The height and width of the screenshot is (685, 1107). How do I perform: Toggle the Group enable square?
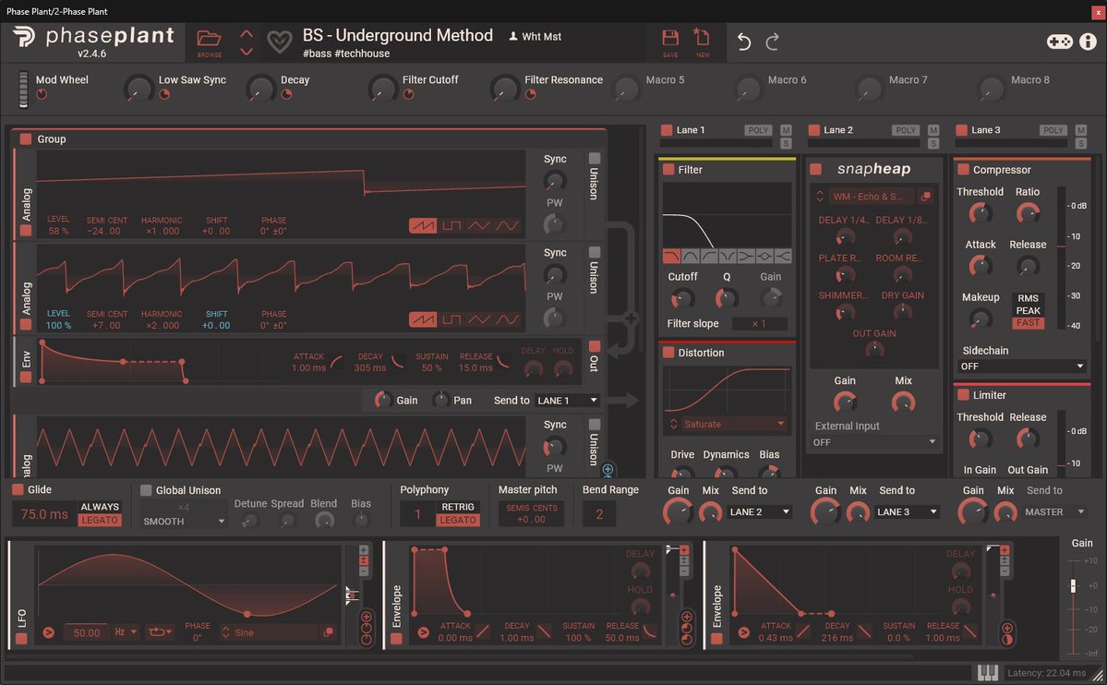tap(26, 139)
